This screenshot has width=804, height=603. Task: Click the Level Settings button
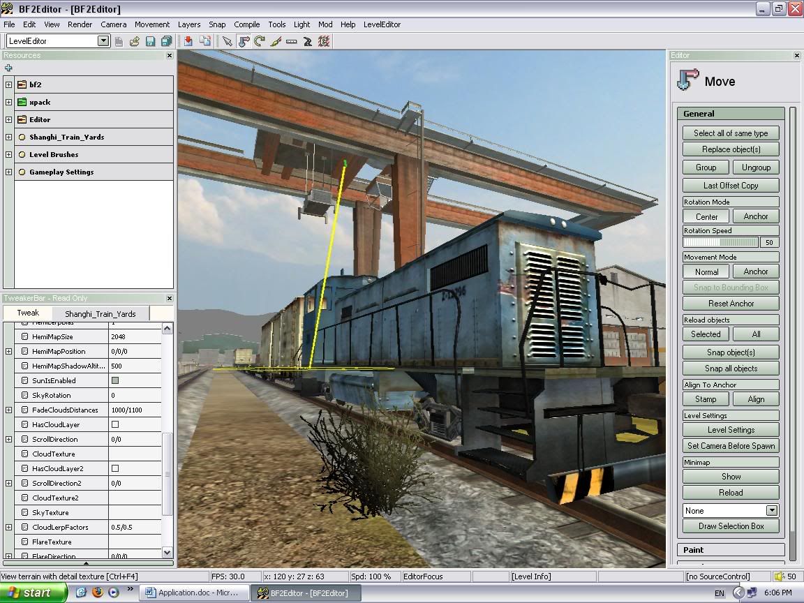pos(731,430)
